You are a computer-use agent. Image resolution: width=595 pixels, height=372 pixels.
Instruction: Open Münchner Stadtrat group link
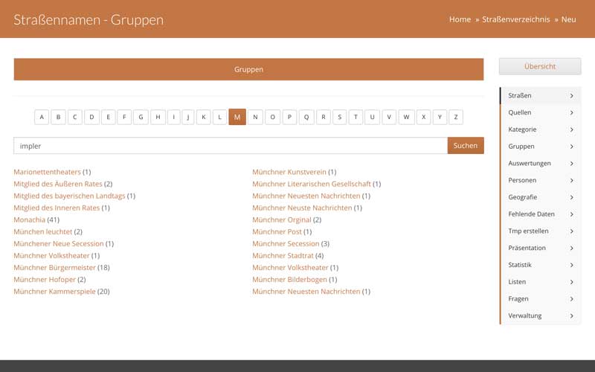pyautogui.click(x=282, y=255)
